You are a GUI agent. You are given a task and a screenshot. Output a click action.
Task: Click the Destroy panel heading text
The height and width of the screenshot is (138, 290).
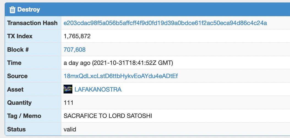pyautogui.click(x=29, y=9)
